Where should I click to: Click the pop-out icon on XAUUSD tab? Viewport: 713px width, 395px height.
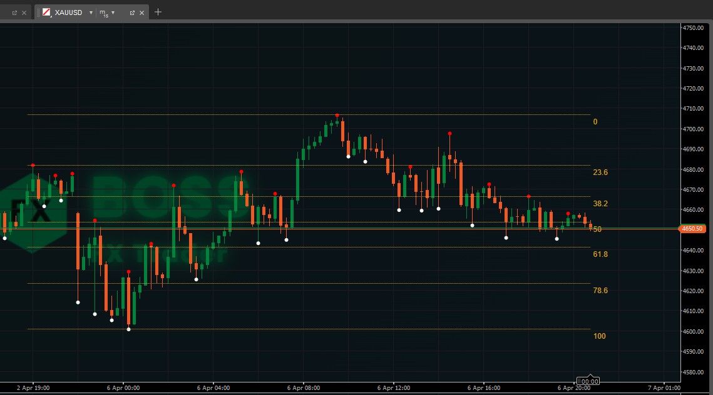pos(132,12)
